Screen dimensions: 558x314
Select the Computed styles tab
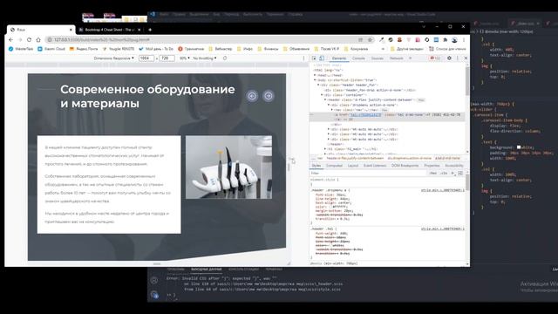[x=334, y=166]
